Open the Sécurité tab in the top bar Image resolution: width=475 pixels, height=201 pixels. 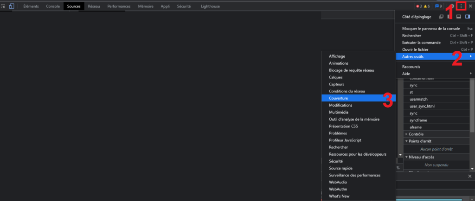click(184, 6)
